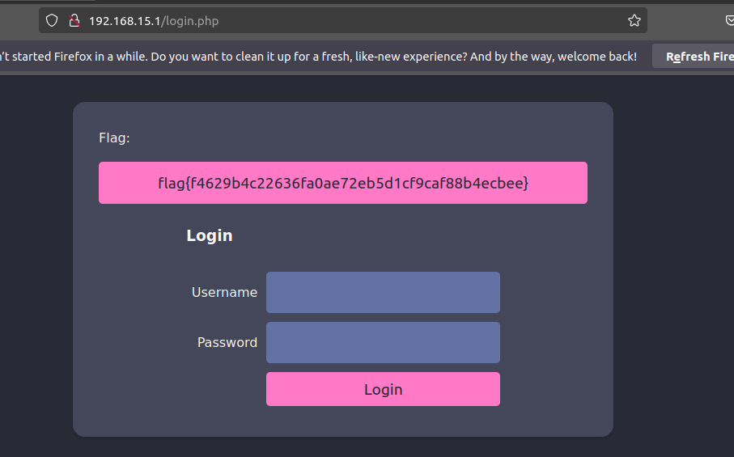Screen dimensions: 734x457
Task: Click the Pocket icon at toolbar edge
Action: point(729,21)
